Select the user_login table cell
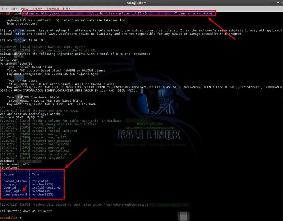Viewport: 283px width, 221px height. (x=12, y=191)
